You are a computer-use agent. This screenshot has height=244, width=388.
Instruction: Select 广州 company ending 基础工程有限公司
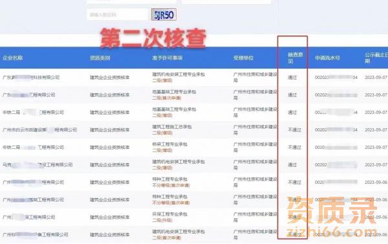tap(33, 199)
